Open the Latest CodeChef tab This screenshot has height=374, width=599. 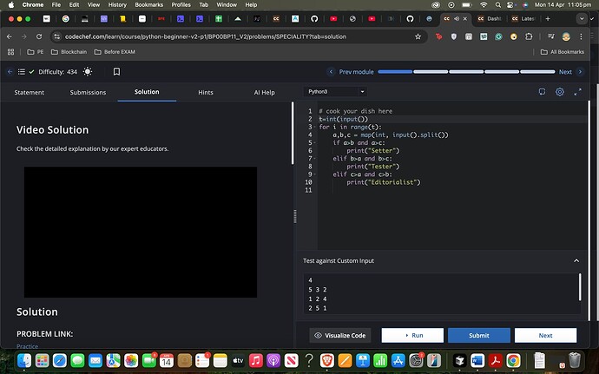tap(524, 19)
